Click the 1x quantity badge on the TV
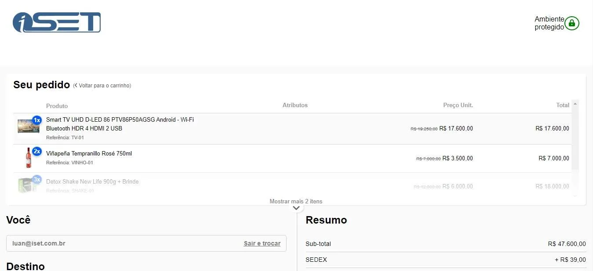 (37, 120)
